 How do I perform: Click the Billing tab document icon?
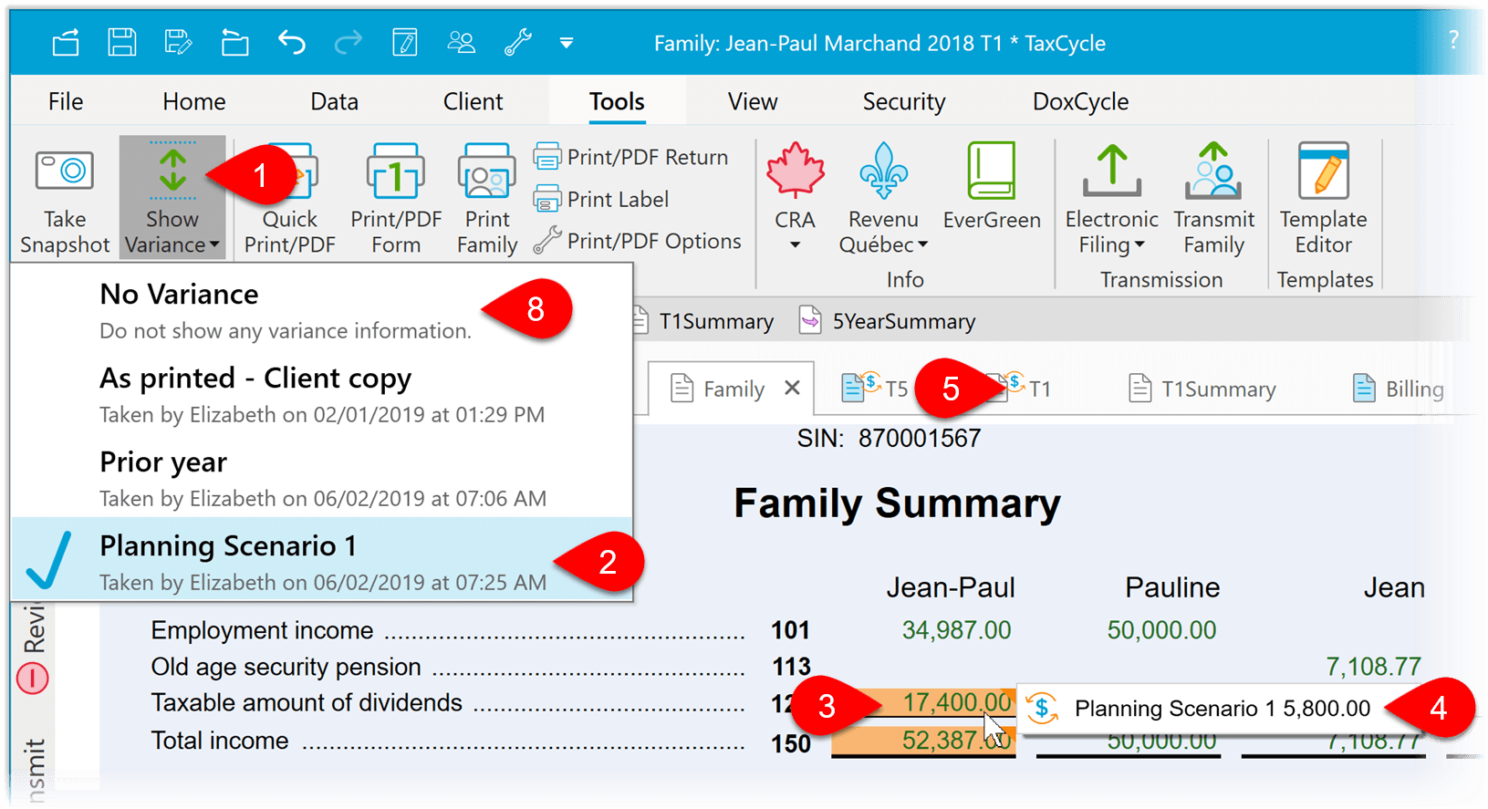1364,388
